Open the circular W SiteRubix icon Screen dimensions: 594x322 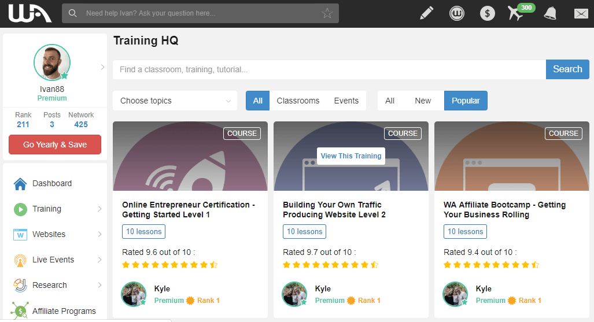pos(457,14)
